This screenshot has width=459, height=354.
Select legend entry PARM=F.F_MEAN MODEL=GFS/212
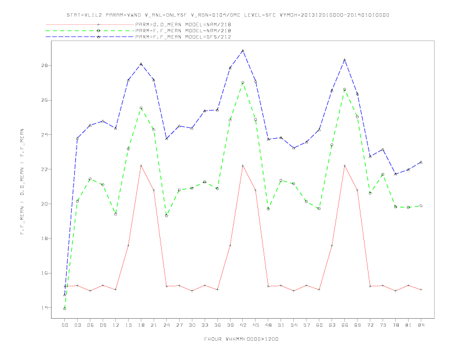pyautogui.click(x=183, y=37)
